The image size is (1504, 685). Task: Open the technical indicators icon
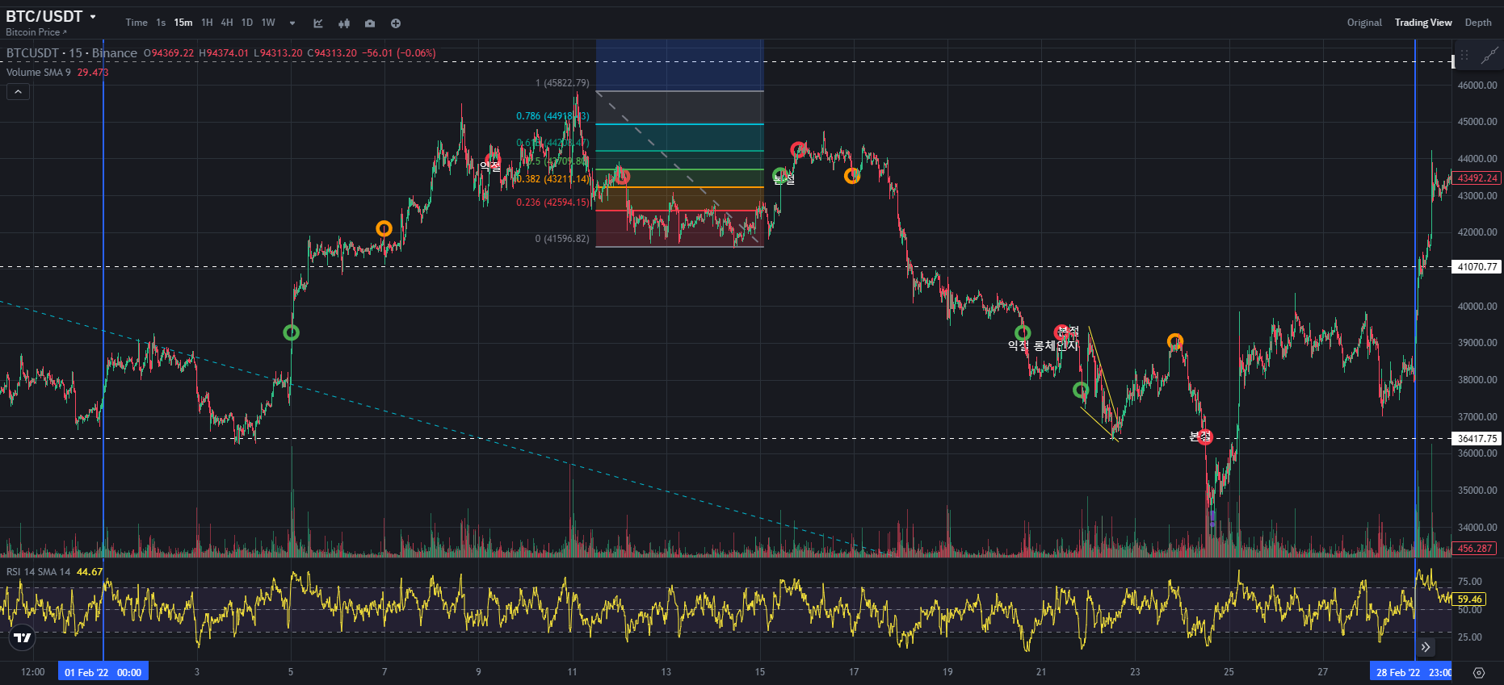(x=318, y=23)
